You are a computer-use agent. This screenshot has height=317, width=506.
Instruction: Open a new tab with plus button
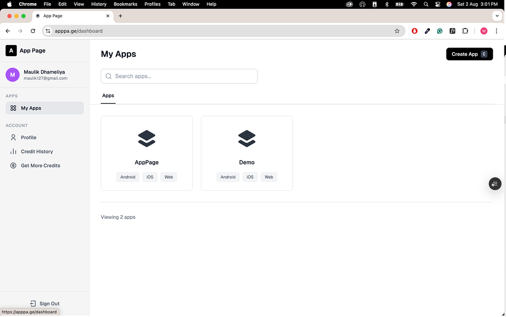click(x=120, y=16)
